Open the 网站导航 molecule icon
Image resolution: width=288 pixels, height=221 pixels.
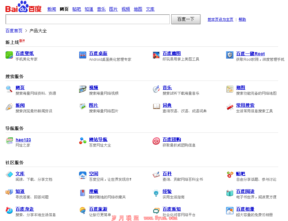point(83,141)
